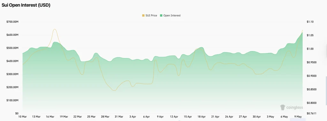
Task: Click the 27 Apr date label
Action: [x=243, y=117]
